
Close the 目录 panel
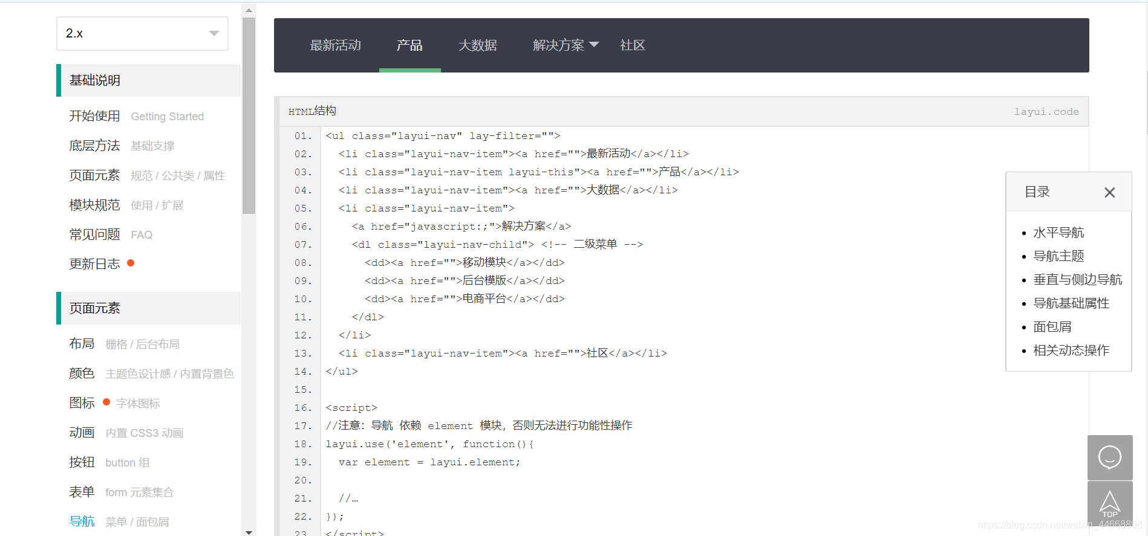(x=1109, y=192)
